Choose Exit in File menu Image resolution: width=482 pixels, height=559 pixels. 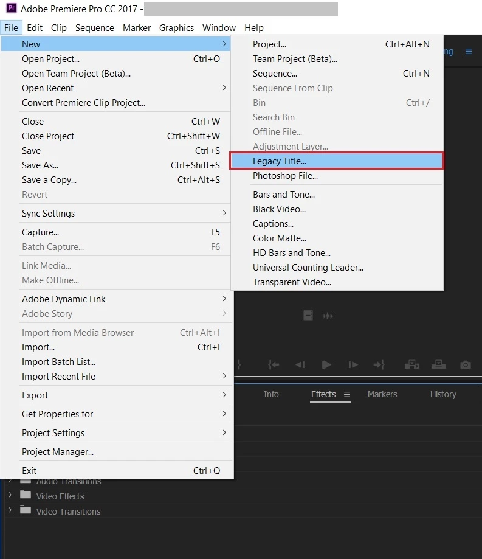[115, 471]
